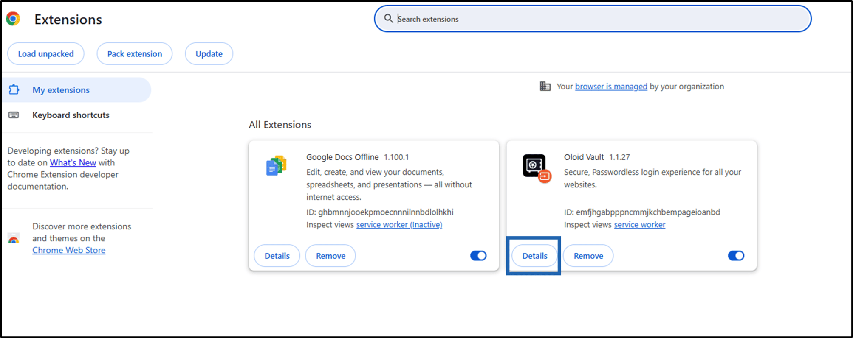Click the Oloid Vault ID text
The width and height of the screenshot is (853, 338).
[x=642, y=212]
